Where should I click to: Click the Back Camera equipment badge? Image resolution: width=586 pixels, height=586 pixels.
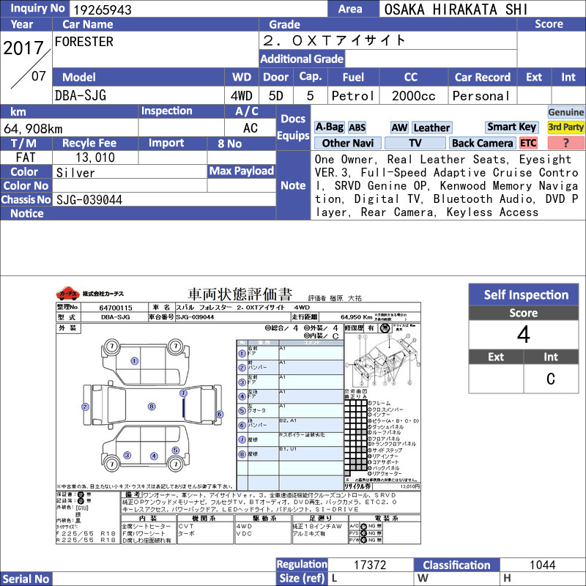482,143
